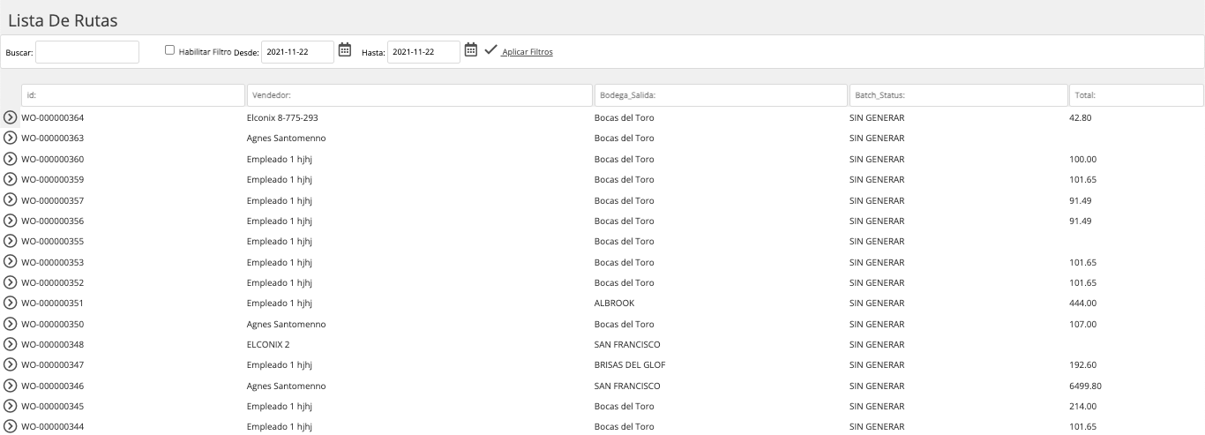Viewport: 1205px width, 435px height.
Task: Click vendor Elconix 8-775-293
Action: click(x=282, y=117)
